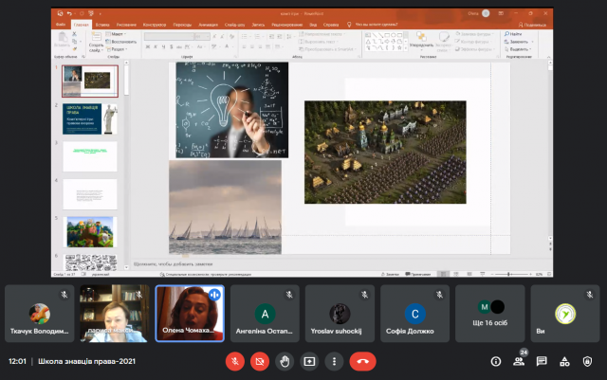Open meeting details info icon
607x380 pixels.
(496, 361)
